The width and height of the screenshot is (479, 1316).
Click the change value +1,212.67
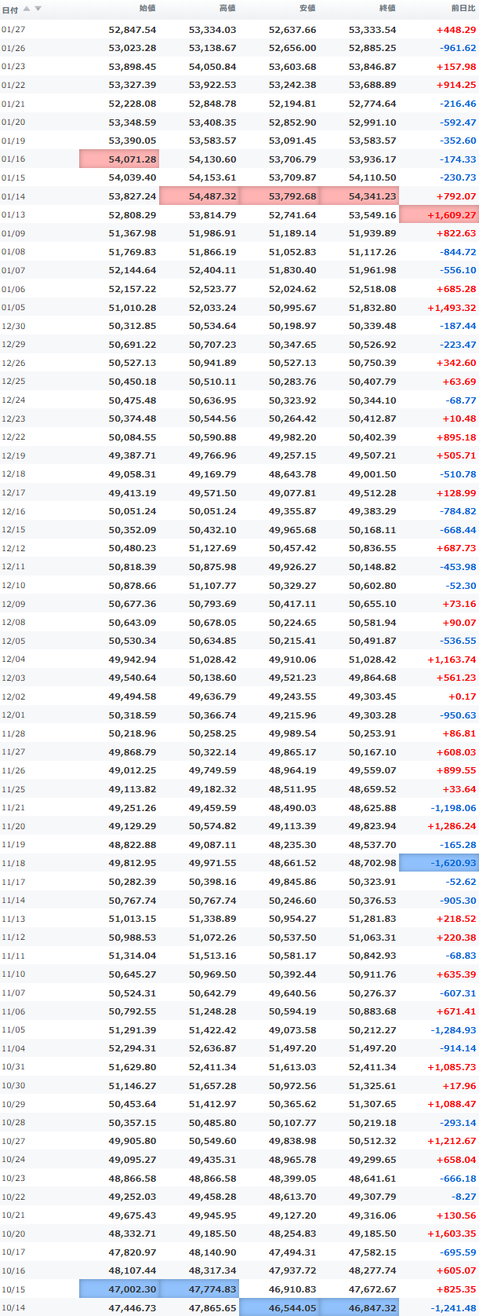pos(452,1141)
